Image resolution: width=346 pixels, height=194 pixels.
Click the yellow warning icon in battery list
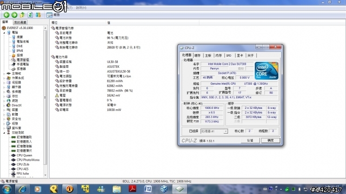coord(57,95)
